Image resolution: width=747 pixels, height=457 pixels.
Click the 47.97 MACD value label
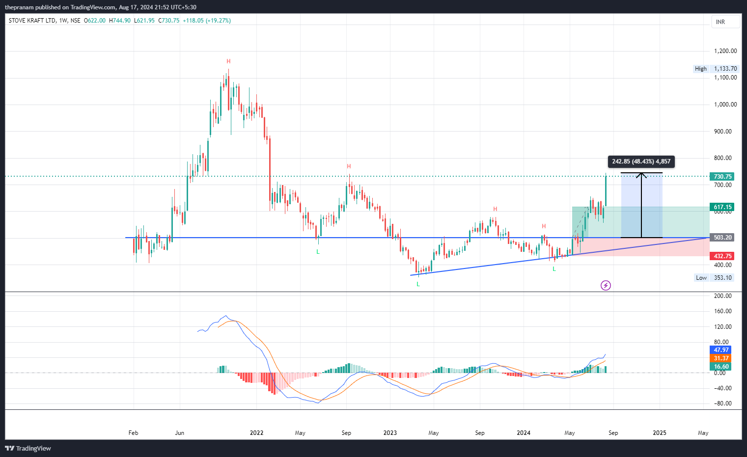(721, 350)
